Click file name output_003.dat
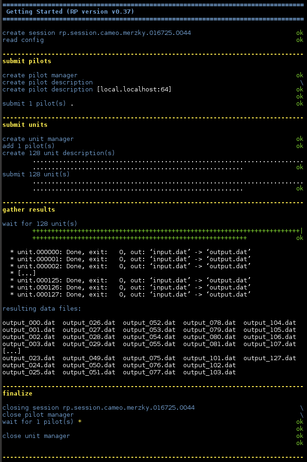This screenshot has height=462, width=307. tap(29, 344)
